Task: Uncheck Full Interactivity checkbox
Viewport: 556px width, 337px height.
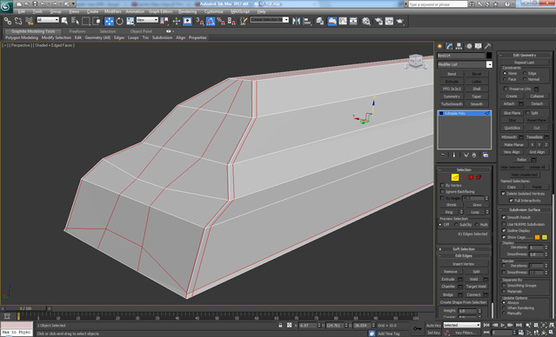Action: click(x=511, y=201)
